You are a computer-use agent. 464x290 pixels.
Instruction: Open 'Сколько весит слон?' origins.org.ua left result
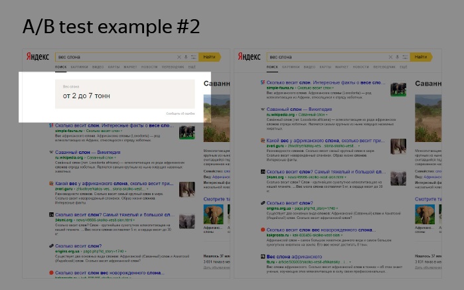click(78, 246)
